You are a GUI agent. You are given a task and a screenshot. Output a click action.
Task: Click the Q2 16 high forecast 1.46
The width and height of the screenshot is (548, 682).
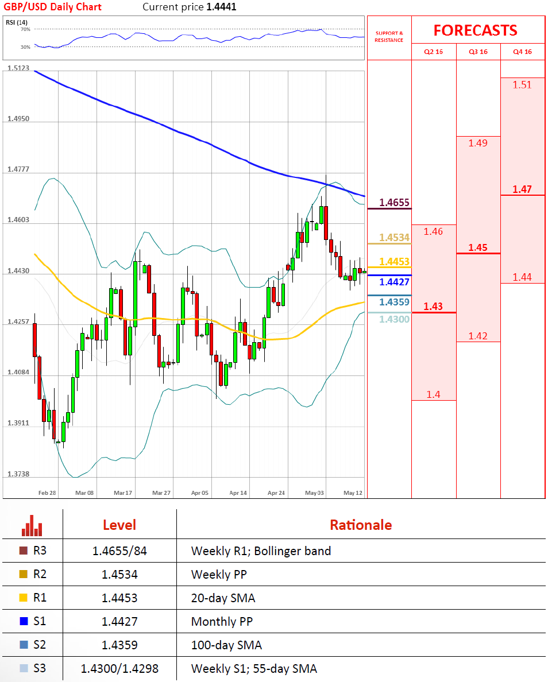(433, 231)
